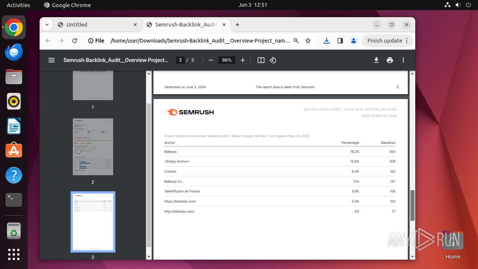Screen dimensions: 478x269
Task: Click the <Empty Anchor> row
Action: coord(280,161)
